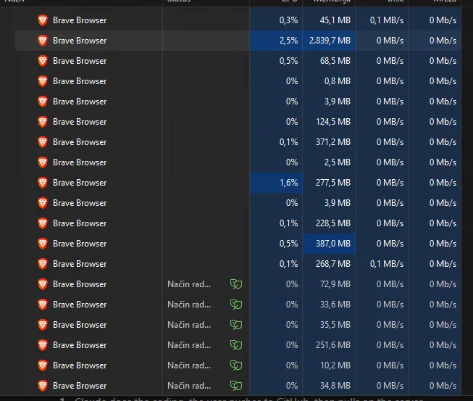Click 'Način rad...' status in 33,6 MB row
Image resolution: width=473 pixels, height=401 pixels.
(x=189, y=305)
